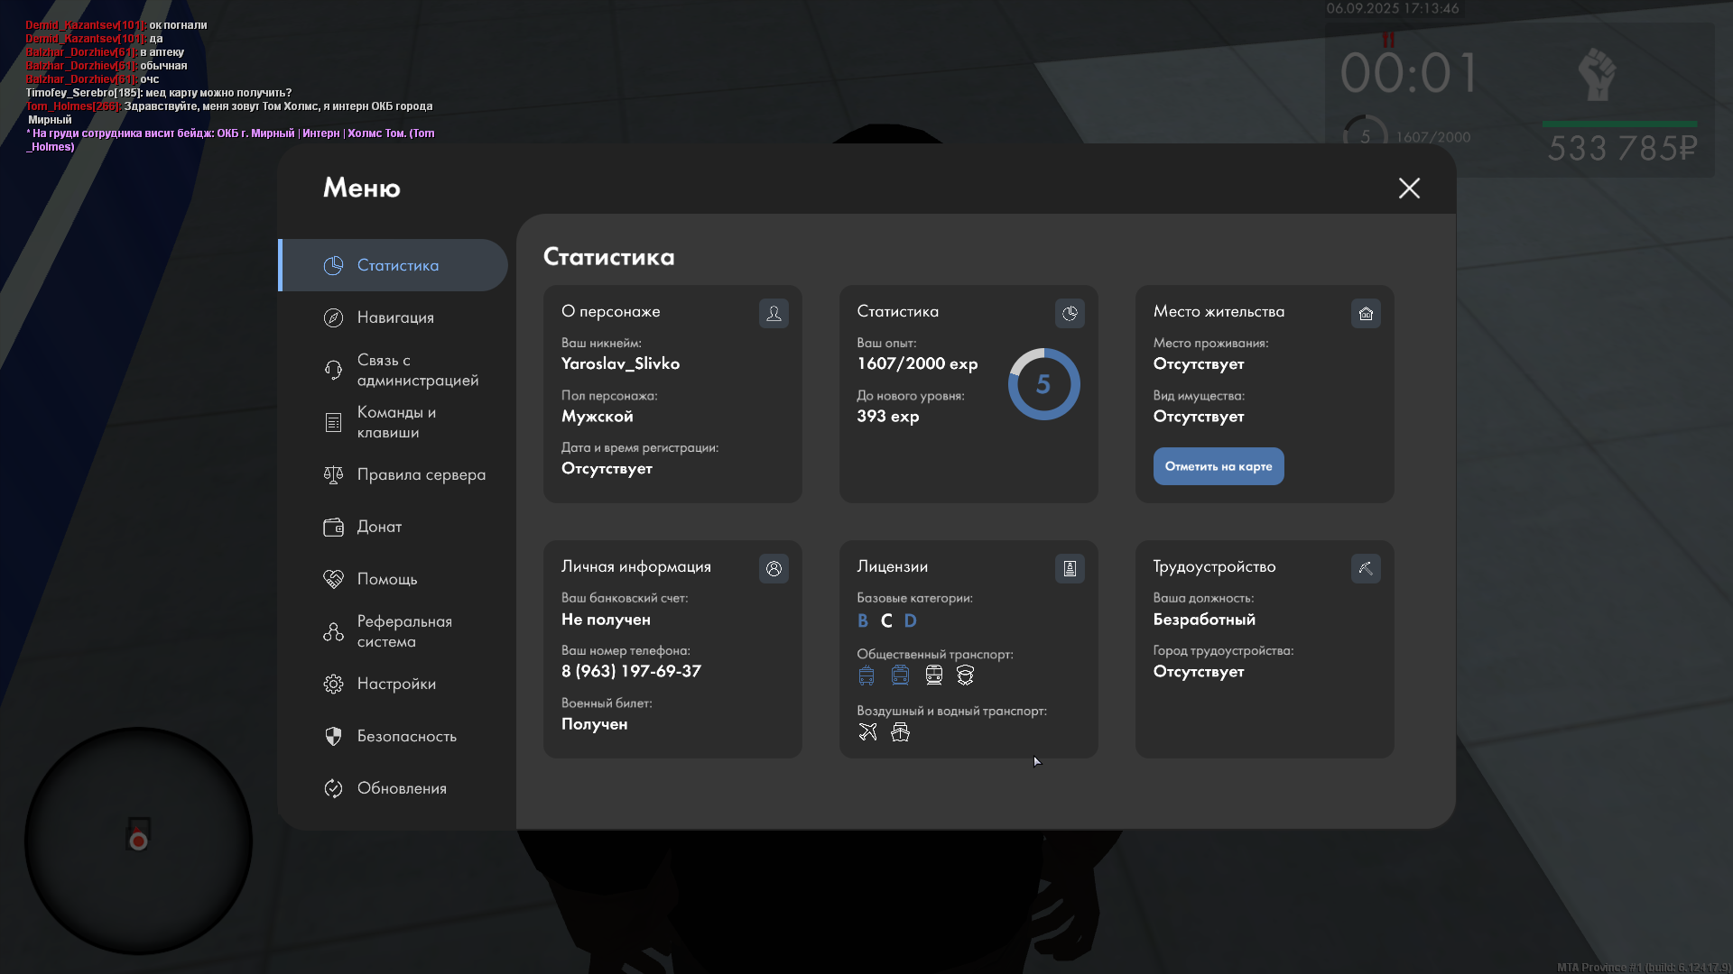Click the Навигация compass icon
The width and height of the screenshot is (1733, 974).
[333, 317]
